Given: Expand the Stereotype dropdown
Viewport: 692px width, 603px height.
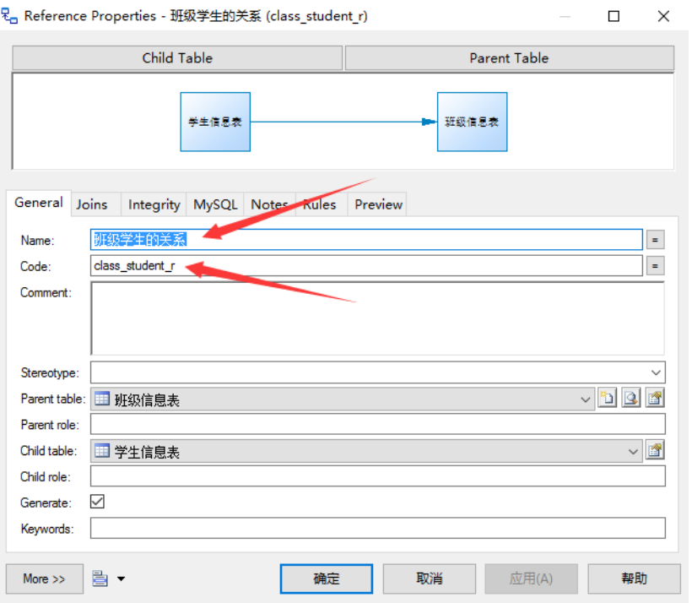Looking at the screenshot, I should point(656,372).
